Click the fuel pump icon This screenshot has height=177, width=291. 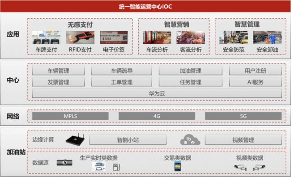click(x=116, y=167)
